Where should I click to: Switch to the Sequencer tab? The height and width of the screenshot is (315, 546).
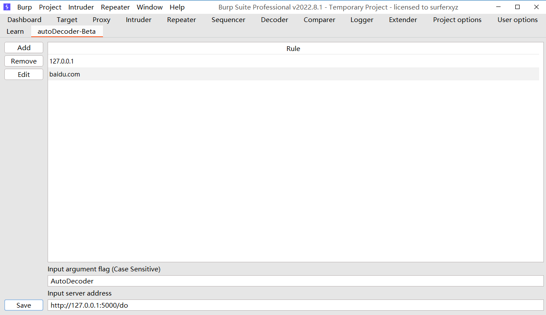point(228,19)
